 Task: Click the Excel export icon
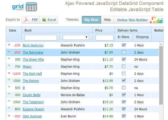(44, 20)
